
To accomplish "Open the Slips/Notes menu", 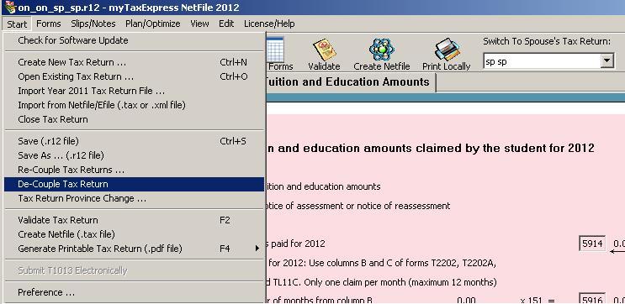I will tap(93, 24).
